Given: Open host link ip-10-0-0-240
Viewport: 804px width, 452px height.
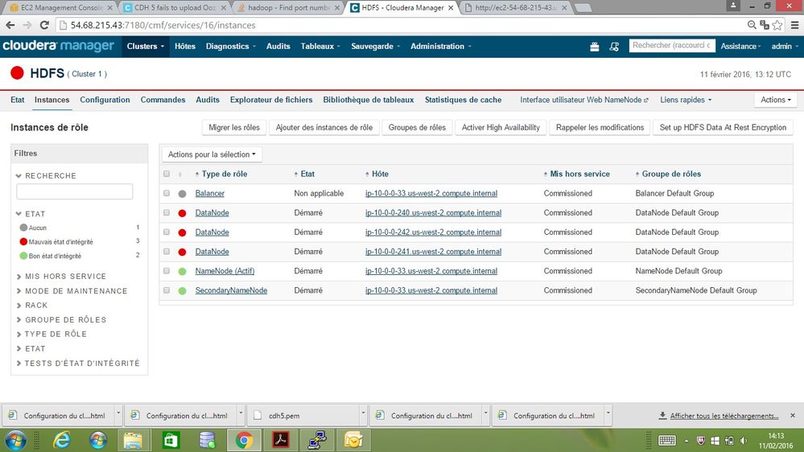Looking at the screenshot, I should [x=433, y=212].
